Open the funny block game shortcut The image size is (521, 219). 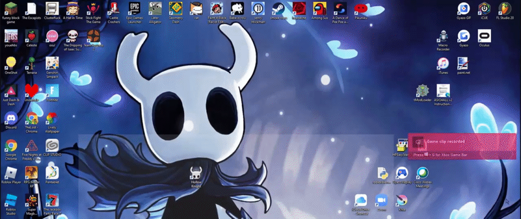[11, 13]
